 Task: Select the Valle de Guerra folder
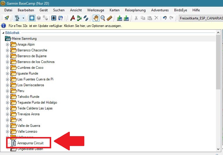pyautogui.click(x=28, y=126)
